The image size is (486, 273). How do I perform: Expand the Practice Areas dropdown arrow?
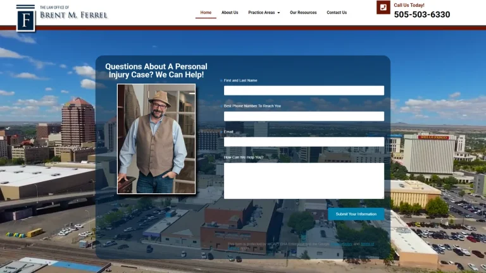(x=278, y=13)
